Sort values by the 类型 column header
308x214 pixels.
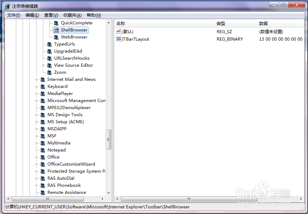tap(235, 24)
